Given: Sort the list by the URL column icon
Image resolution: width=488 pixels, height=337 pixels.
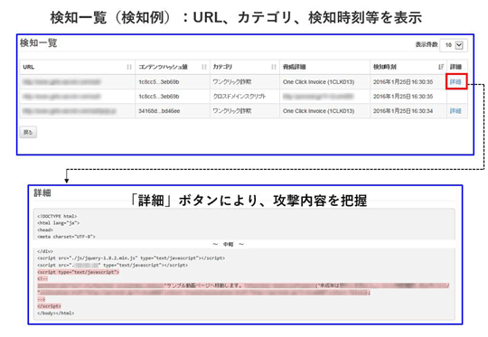Looking at the screenshot, I should pos(129,67).
